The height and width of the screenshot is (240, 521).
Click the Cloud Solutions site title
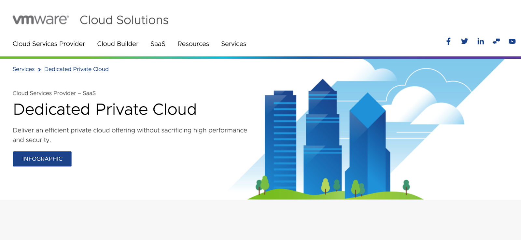click(124, 20)
